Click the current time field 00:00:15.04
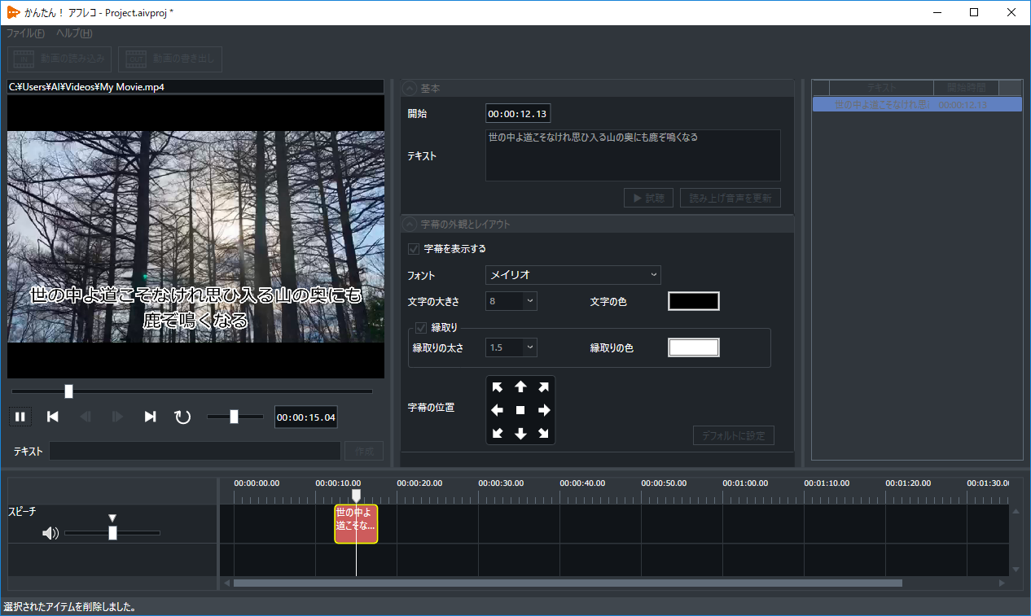1031x616 pixels. pos(306,417)
